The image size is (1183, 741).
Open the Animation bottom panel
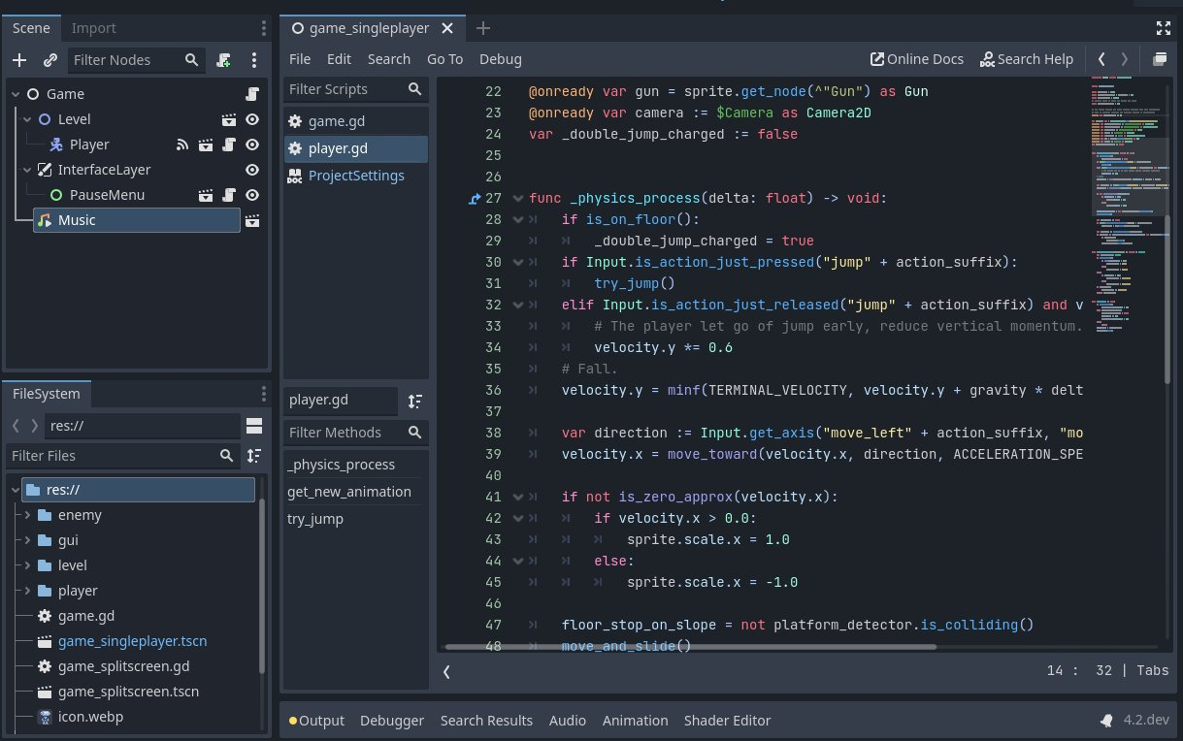point(636,721)
